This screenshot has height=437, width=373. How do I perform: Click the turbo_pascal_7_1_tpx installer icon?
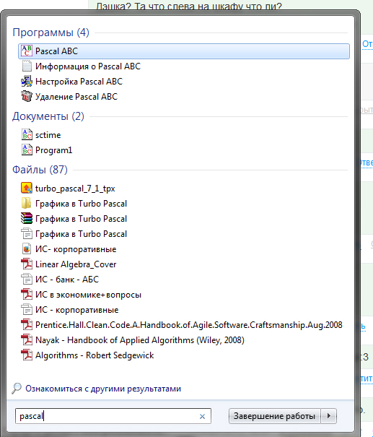[27, 188]
